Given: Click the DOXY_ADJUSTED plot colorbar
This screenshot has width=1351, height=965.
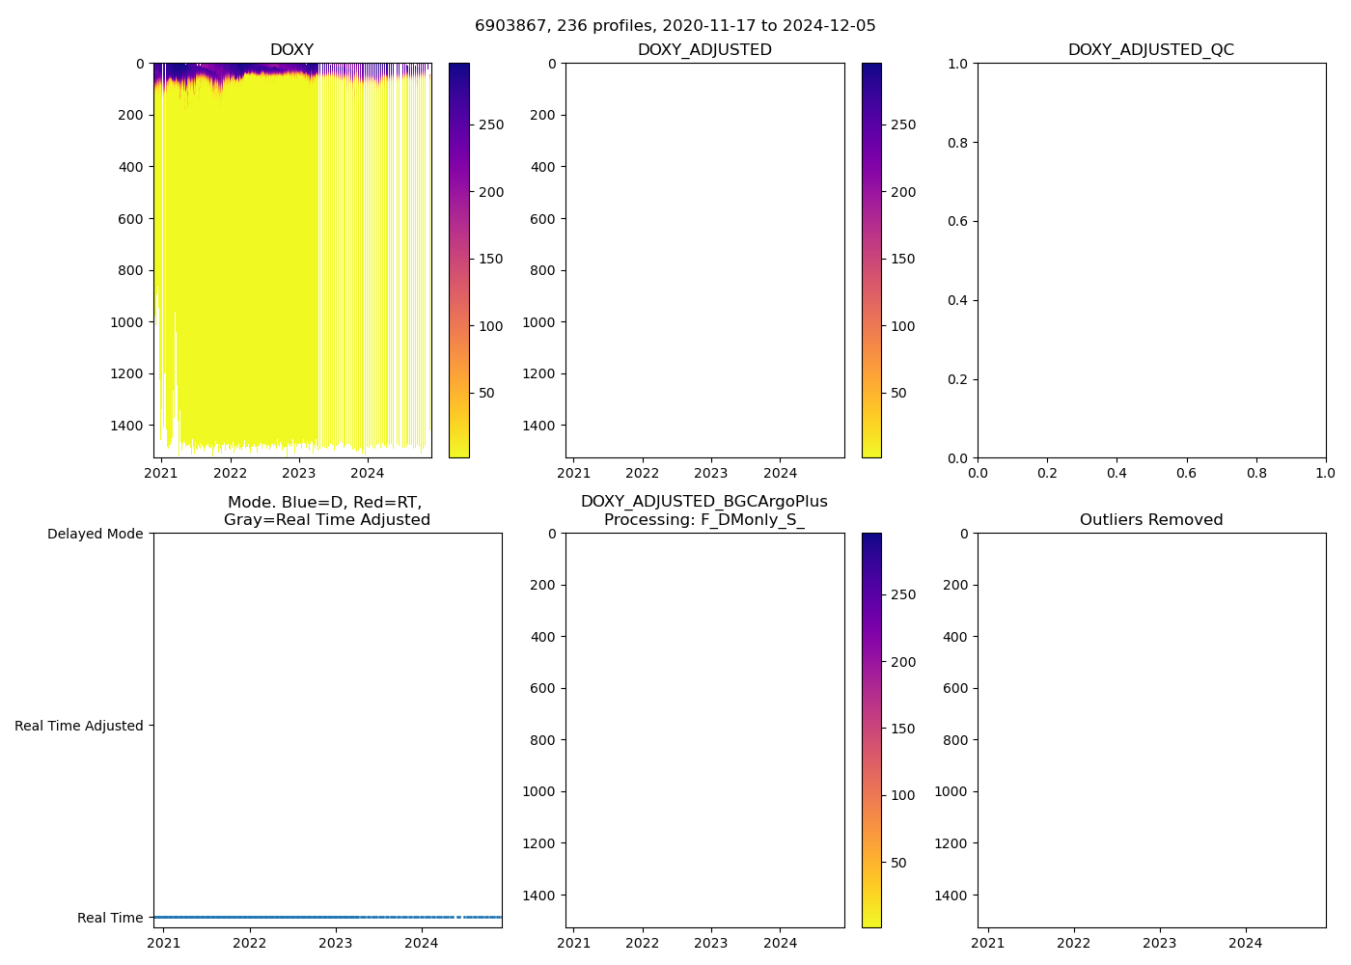Looking at the screenshot, I should pyautogui.click(x=870, y=261).
